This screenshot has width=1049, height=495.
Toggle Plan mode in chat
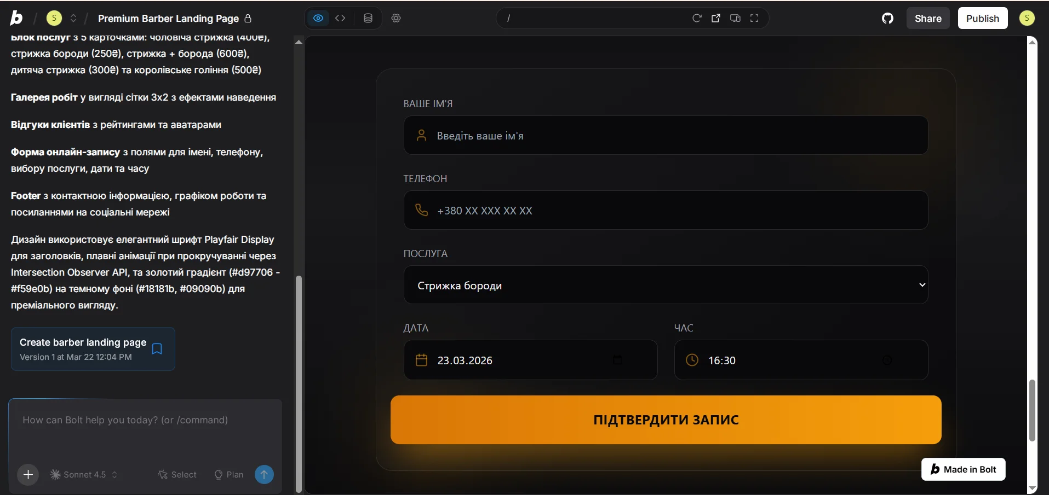coord(229,475)
